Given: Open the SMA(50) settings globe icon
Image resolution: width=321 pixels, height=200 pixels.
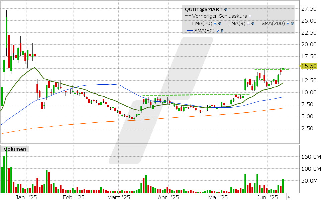Looking at the screenshot, I should pyautogui.click(x=222, y=31).
